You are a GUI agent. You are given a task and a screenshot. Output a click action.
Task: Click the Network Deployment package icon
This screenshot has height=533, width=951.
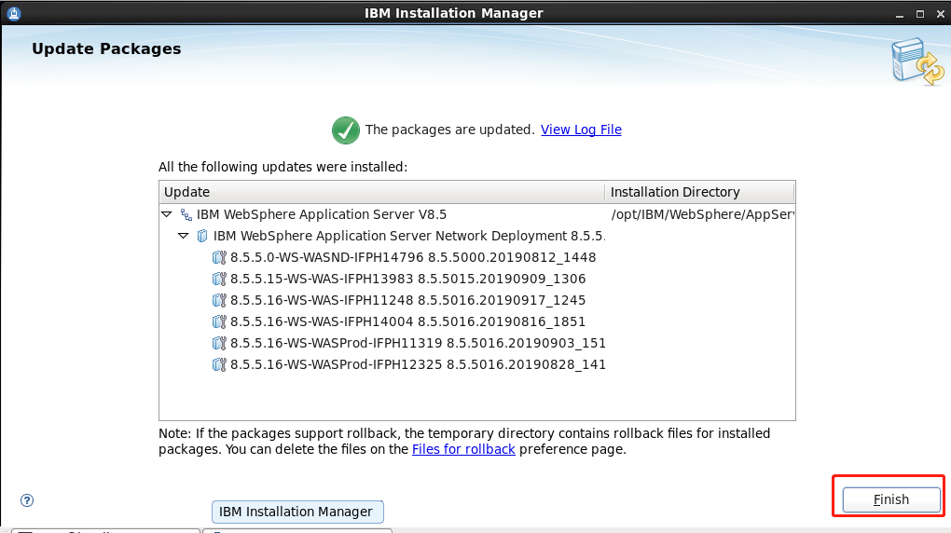pos(202,236)
